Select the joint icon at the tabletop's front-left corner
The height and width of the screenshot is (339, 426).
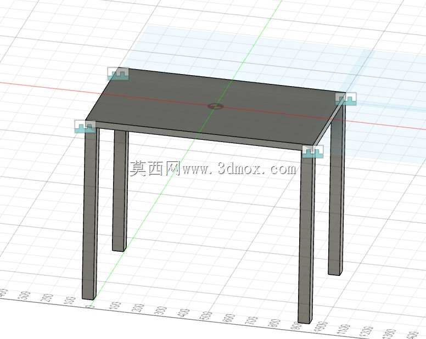85,127
